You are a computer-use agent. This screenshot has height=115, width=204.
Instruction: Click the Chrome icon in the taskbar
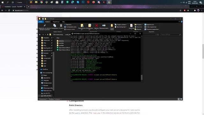pyautogui.click(x=41, y=2)
